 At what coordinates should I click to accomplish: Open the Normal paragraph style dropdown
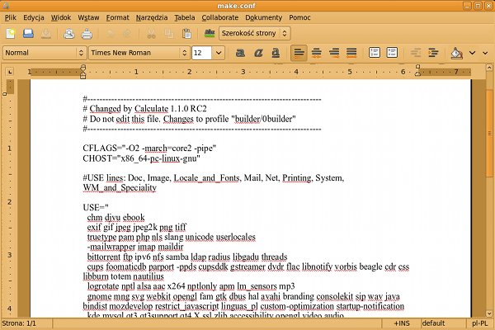pos(45,53)
